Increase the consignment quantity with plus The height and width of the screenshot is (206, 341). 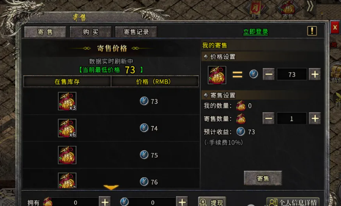(x=315, y=118)
